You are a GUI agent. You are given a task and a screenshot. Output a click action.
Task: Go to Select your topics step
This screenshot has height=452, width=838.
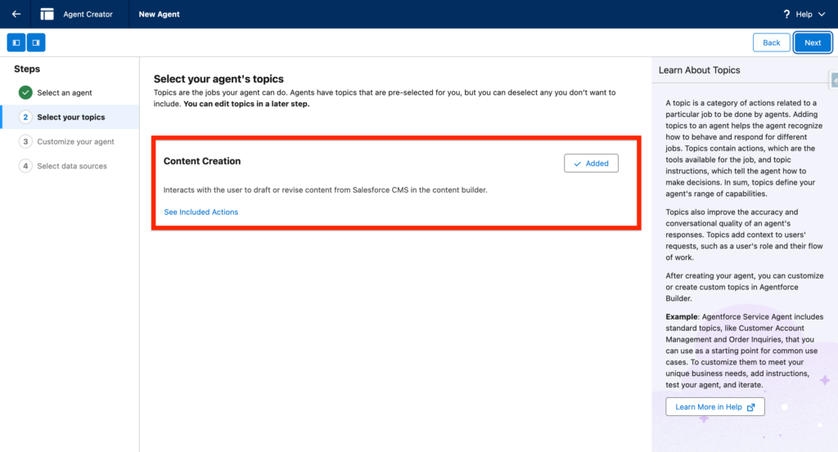[x=70, y=117]
